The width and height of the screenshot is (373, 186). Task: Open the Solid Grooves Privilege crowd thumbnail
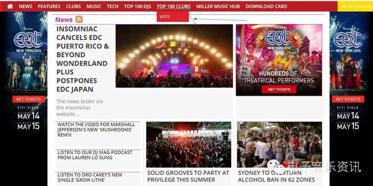click(x=189, y=145)
